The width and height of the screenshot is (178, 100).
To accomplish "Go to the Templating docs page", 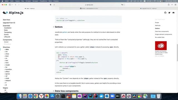I will [x=8, y=32].
